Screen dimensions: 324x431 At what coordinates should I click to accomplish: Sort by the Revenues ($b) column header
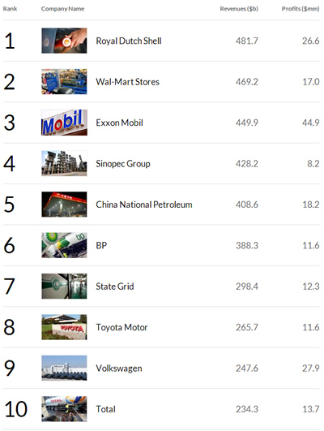point(239,9)
